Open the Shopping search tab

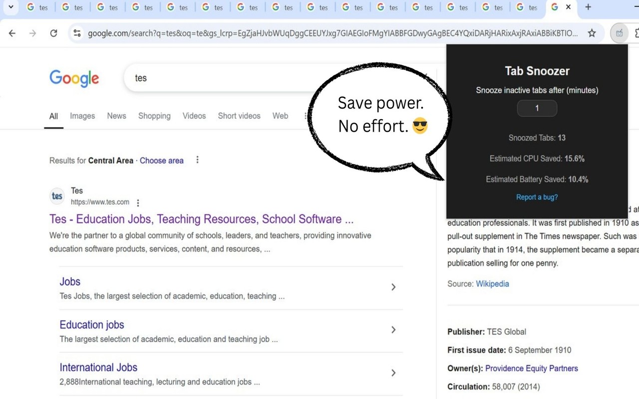154,116
